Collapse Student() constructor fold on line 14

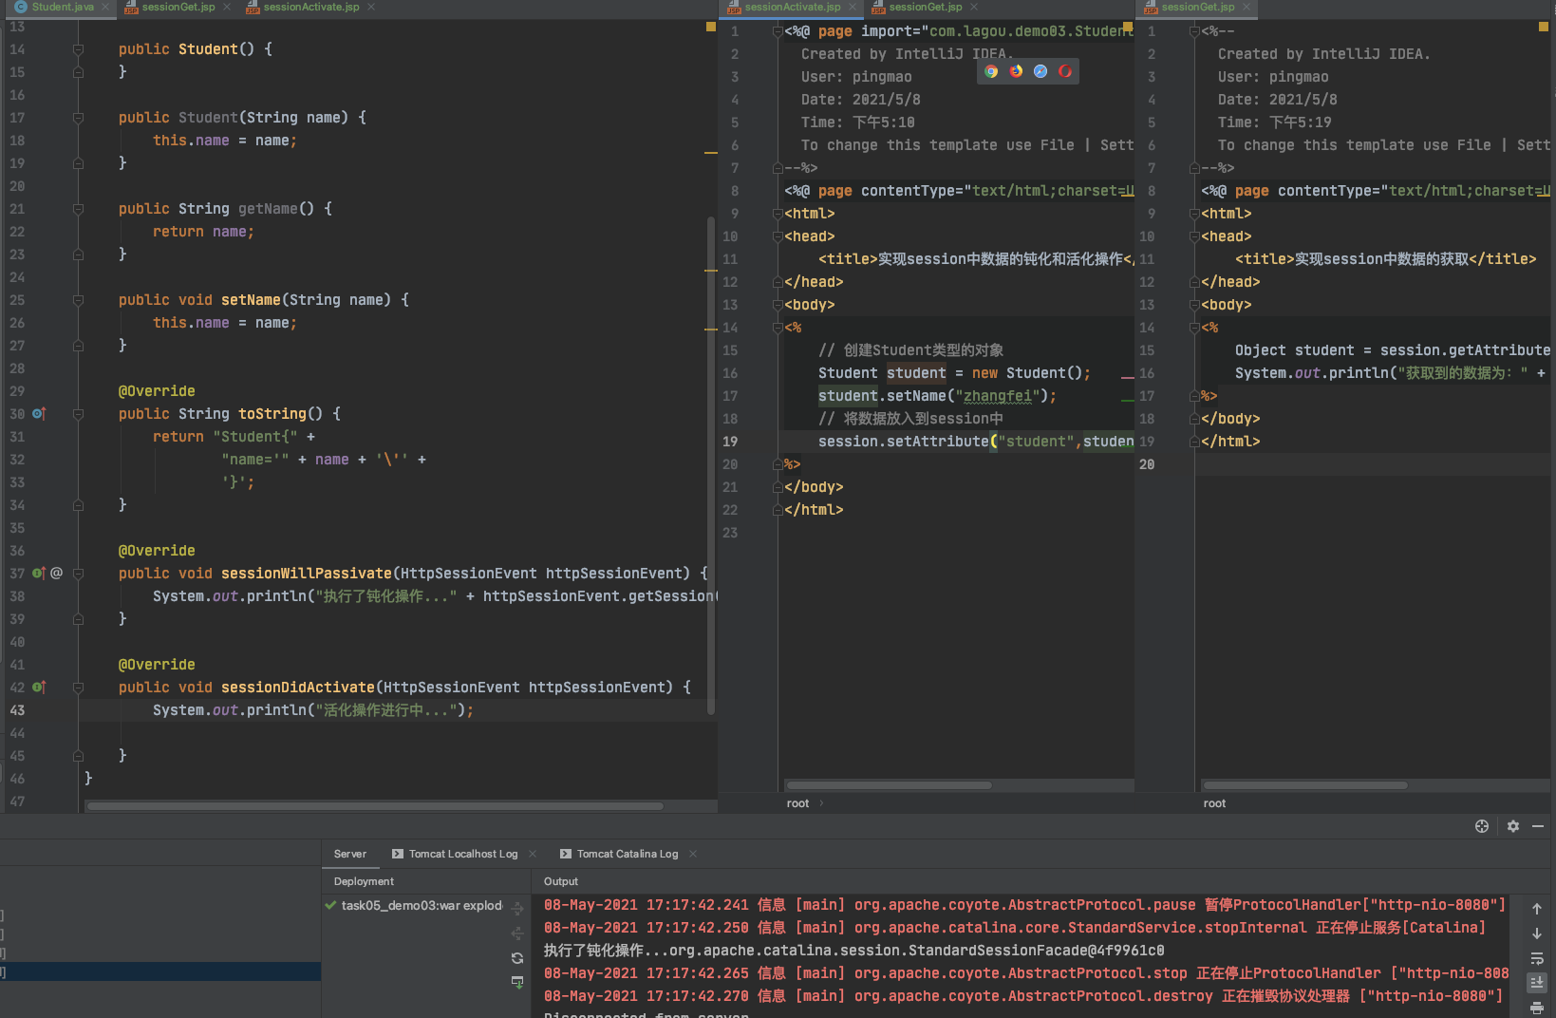78,49
